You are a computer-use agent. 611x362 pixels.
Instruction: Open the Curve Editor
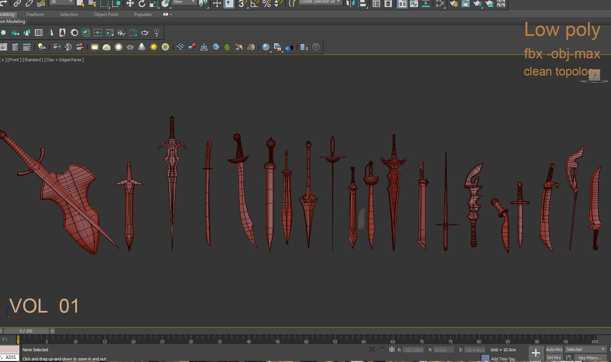[x=414, y=4]
